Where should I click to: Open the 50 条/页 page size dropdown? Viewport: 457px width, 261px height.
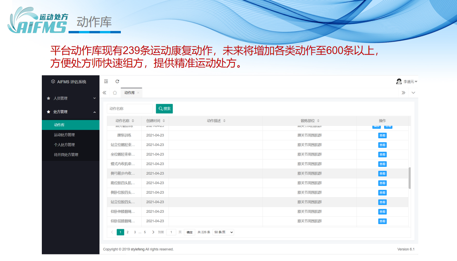[x=223, y=232]
